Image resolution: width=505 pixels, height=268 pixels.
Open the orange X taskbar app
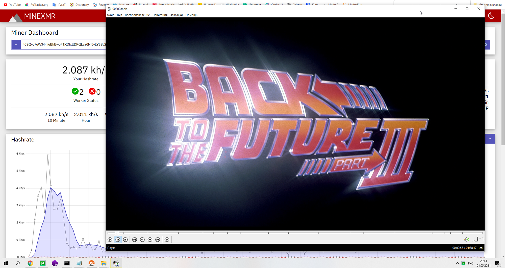point(91,263)
